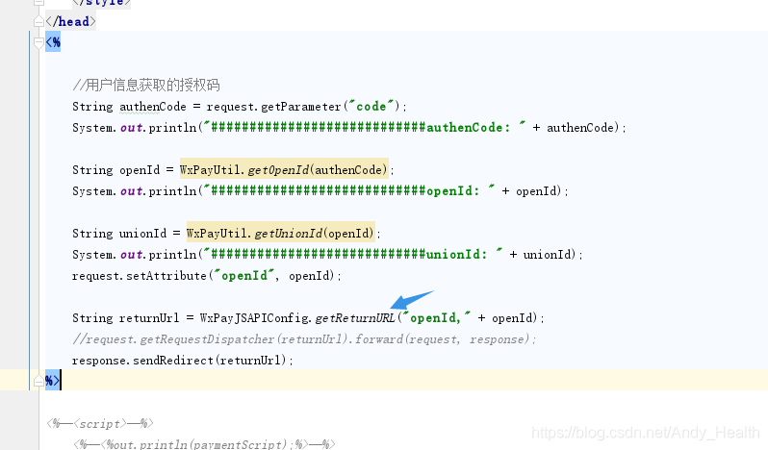
Task: Click the unionId: string in println
Action: click(x=353, y=255)
